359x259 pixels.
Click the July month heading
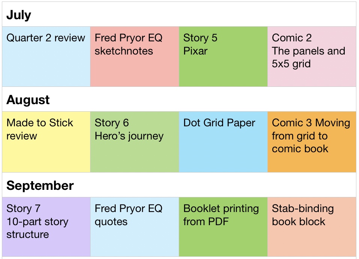pos(19,15)
